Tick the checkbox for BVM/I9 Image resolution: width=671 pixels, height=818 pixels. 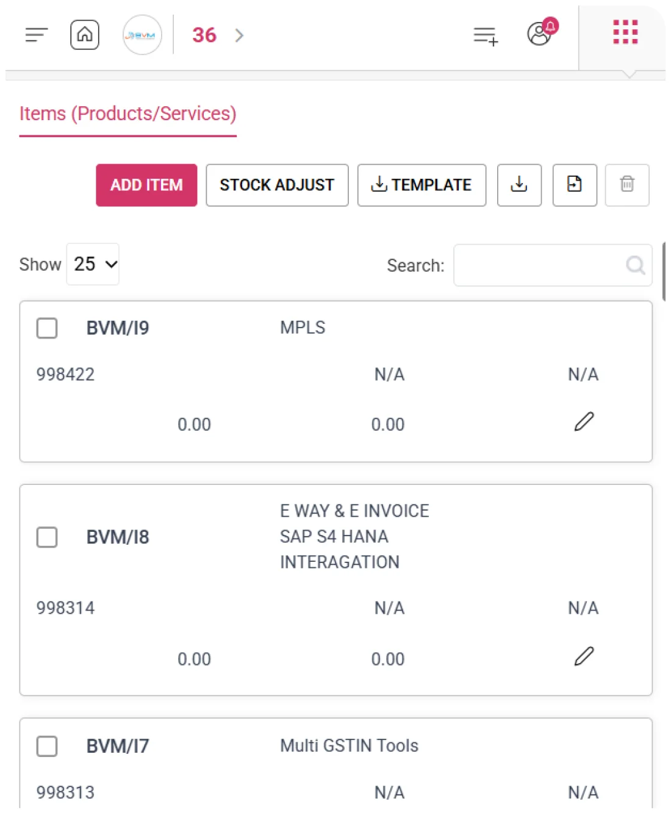47,328
